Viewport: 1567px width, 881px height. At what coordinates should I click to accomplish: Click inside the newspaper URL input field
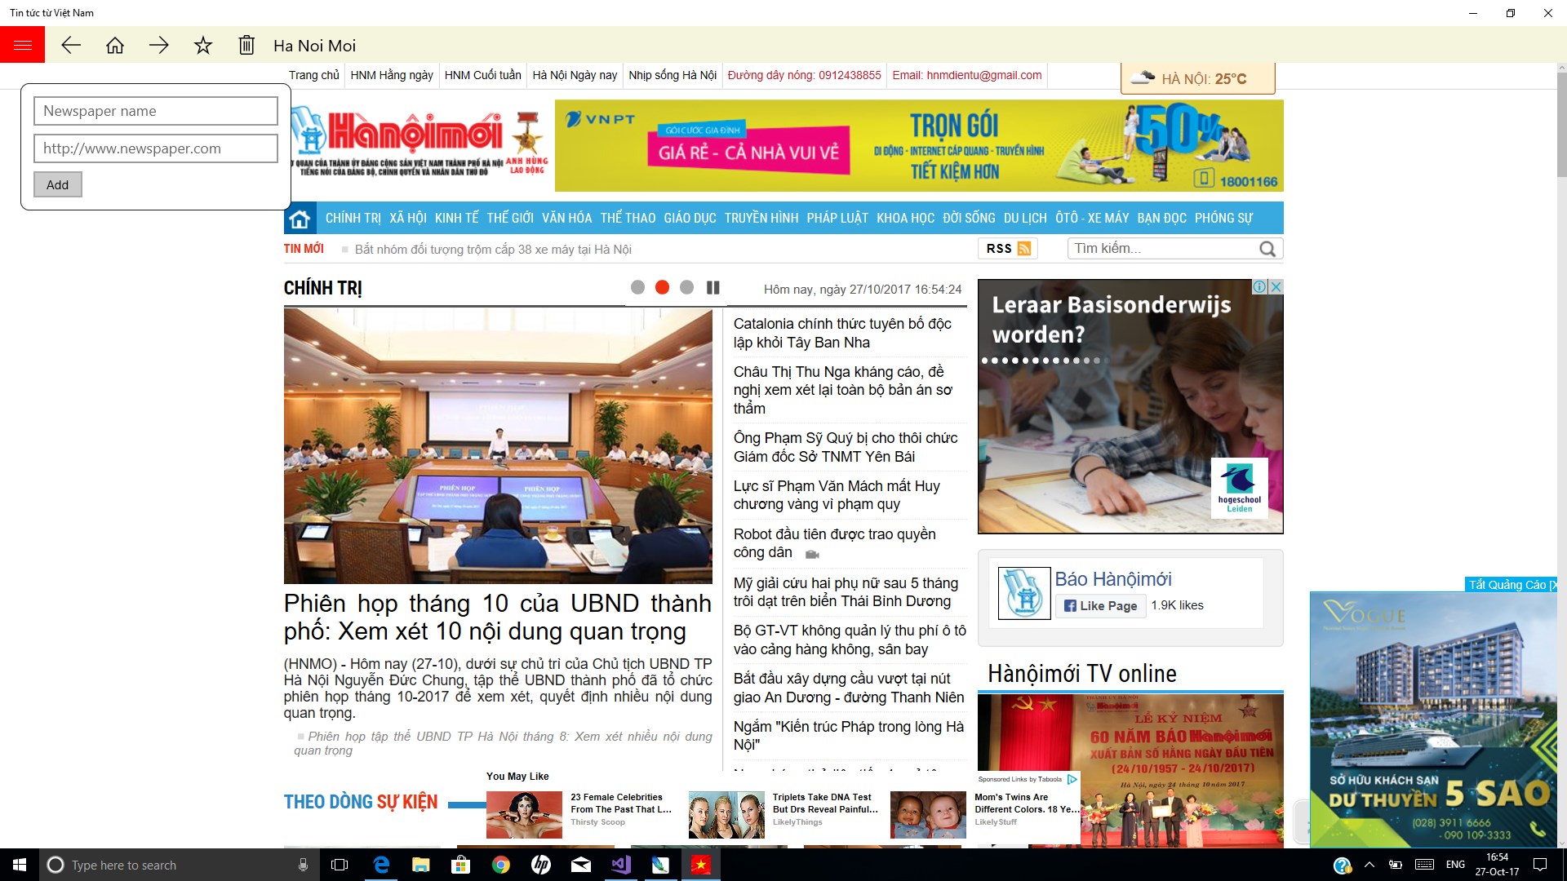coord(155,148)
